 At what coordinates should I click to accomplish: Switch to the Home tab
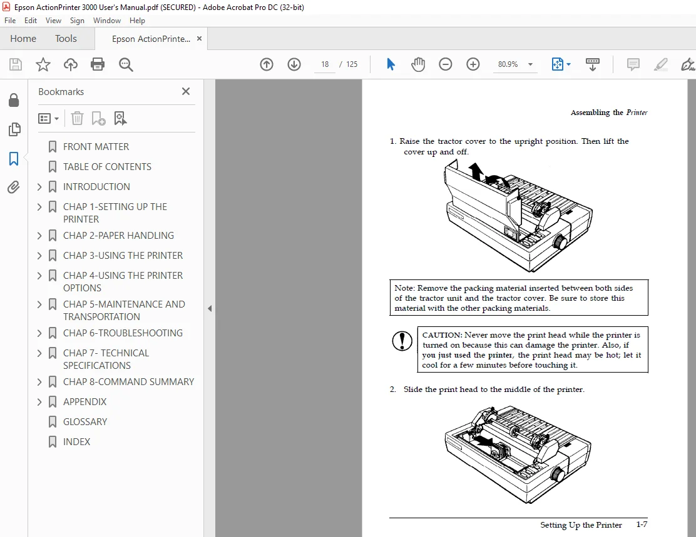pos(23,39)
